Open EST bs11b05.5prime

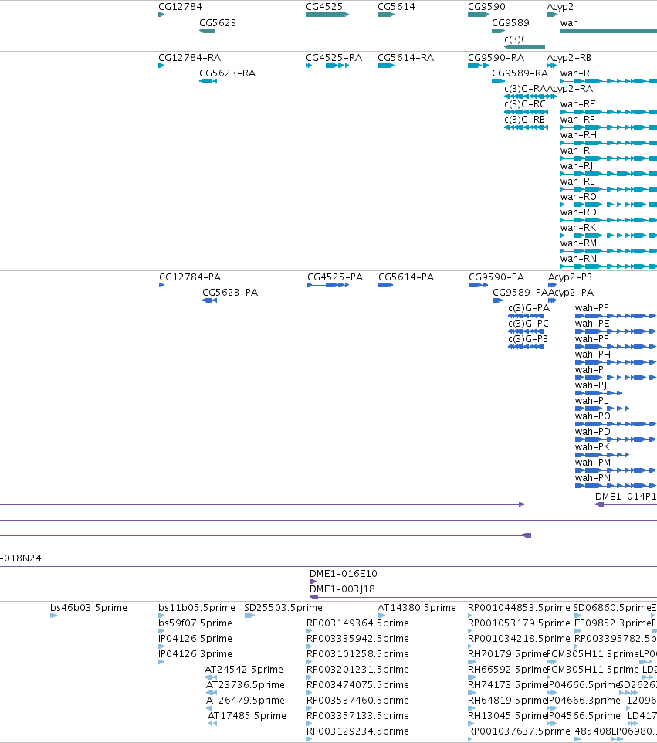tap(197, 608)
